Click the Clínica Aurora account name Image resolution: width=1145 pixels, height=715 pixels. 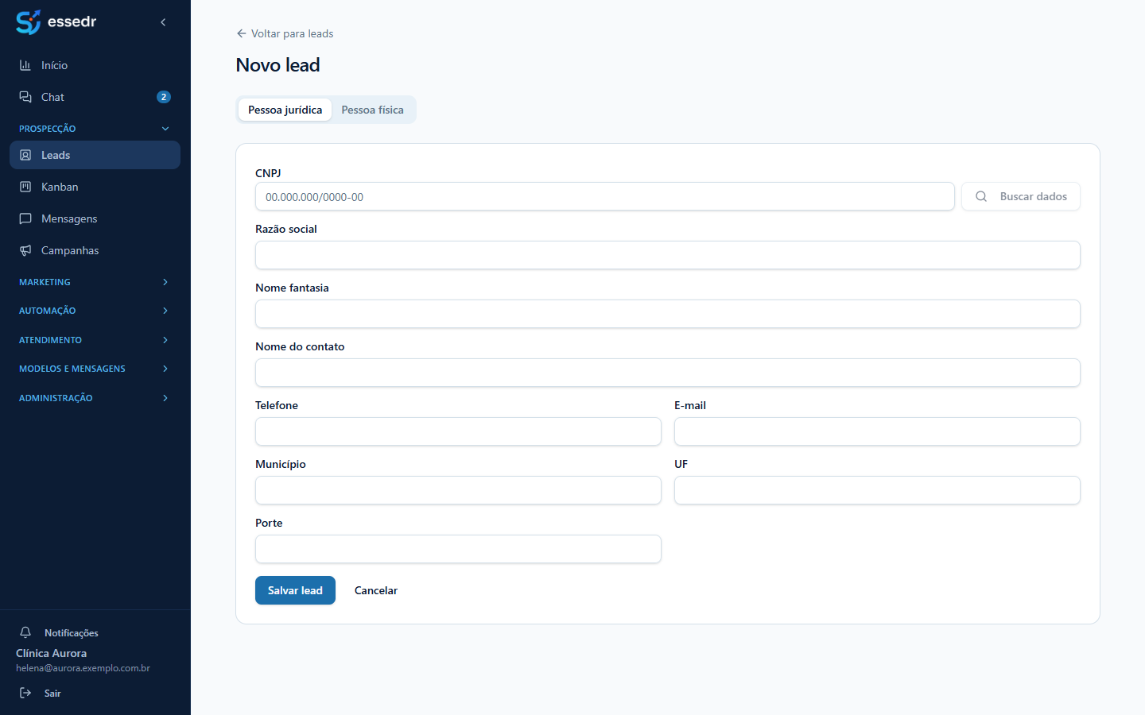coord(52,653)
